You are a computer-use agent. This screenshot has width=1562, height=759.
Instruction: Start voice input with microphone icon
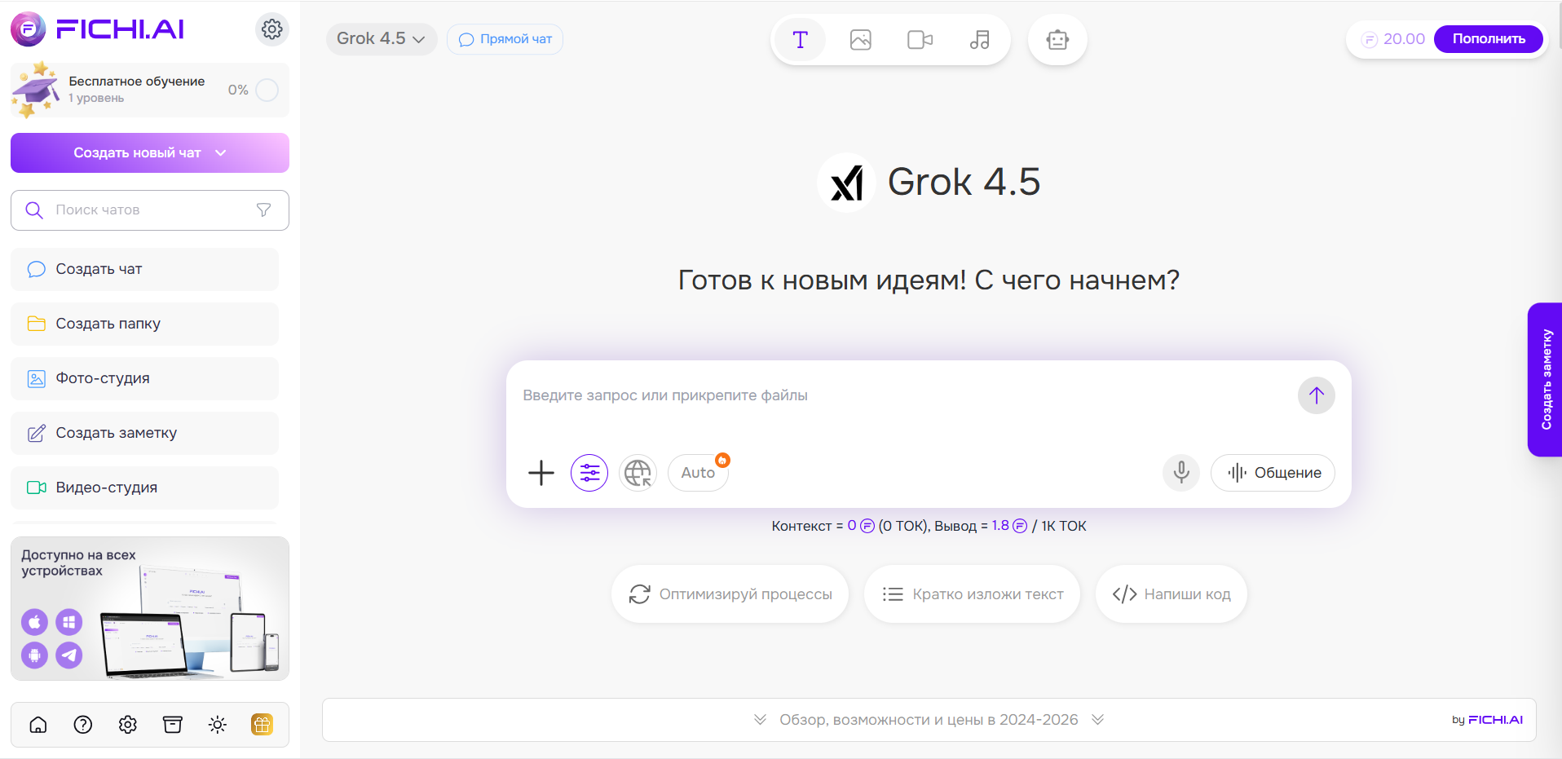point(1181,473)
